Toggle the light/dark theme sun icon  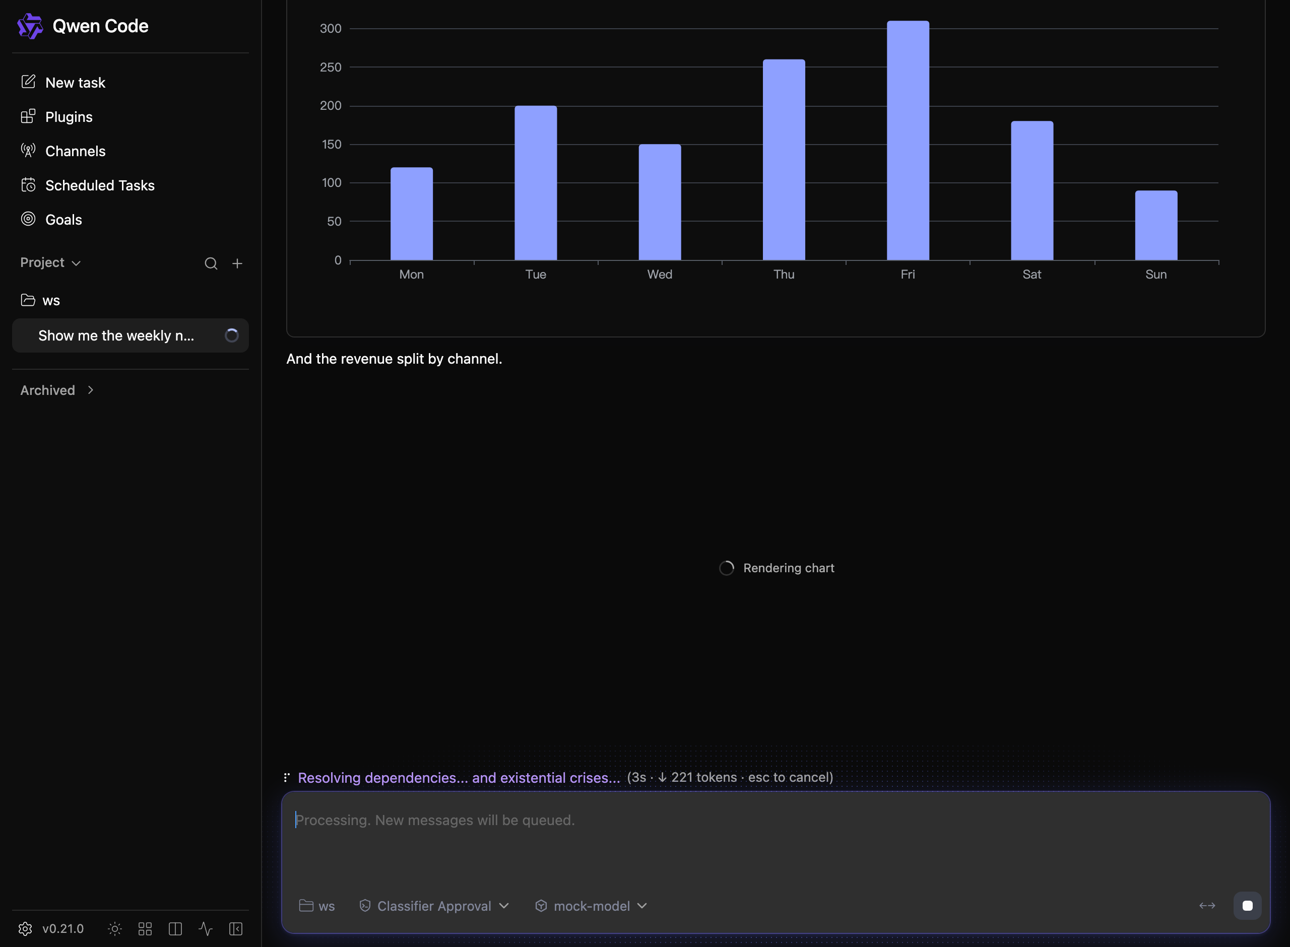115,929
